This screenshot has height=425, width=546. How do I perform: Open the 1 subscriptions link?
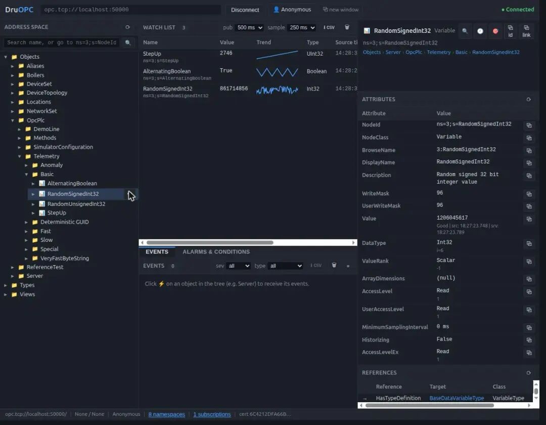click(212, 414)
